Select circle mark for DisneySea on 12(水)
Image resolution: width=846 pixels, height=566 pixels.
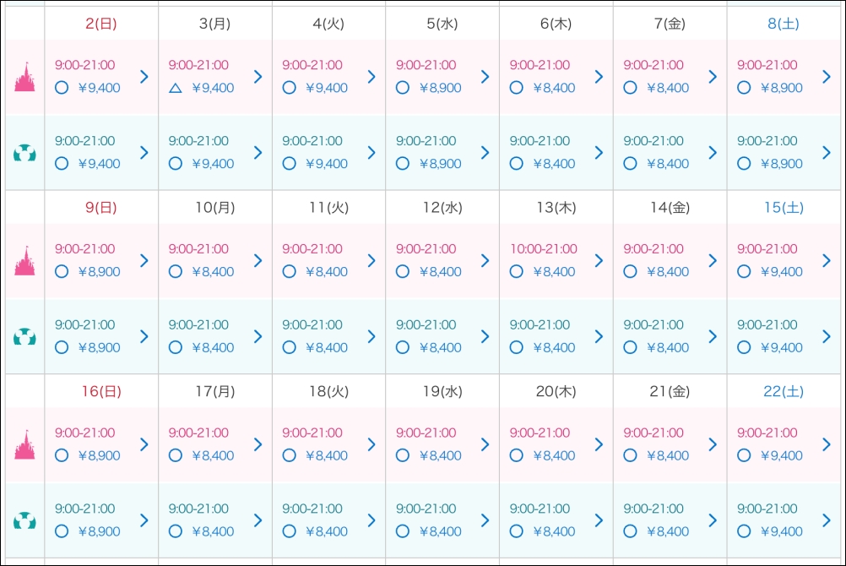pyautogui.click(x=403, y=347)
